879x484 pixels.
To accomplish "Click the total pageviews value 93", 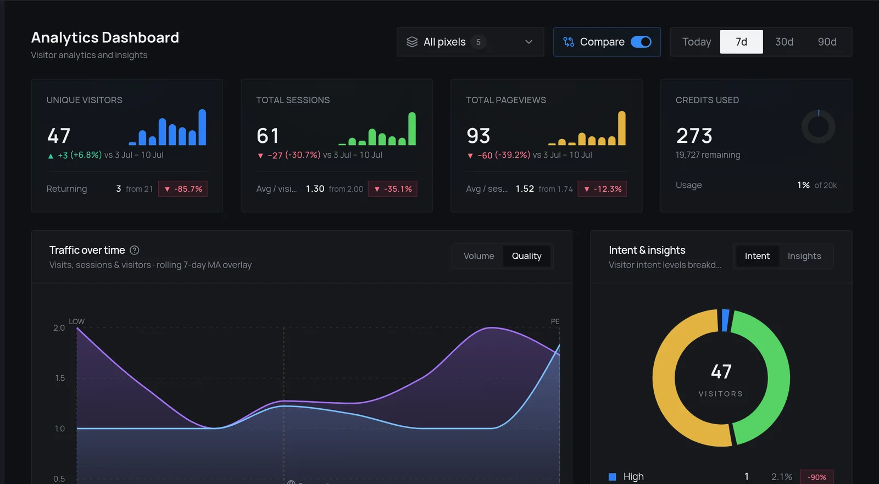I will (478, 136).
